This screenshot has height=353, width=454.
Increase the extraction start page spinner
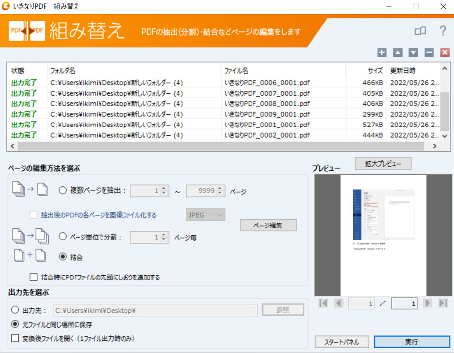[164, 188]
